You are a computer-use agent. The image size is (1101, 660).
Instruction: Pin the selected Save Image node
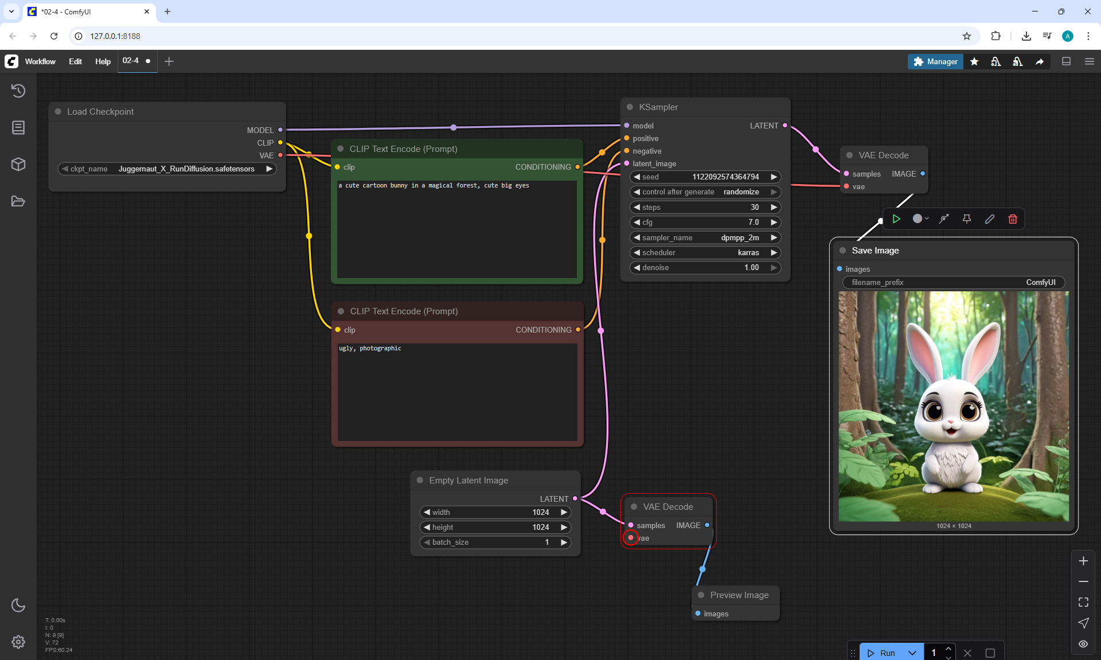(x=967, y=219)
